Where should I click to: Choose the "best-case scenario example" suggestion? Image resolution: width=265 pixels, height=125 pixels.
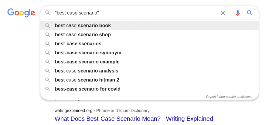coord(87,62)
